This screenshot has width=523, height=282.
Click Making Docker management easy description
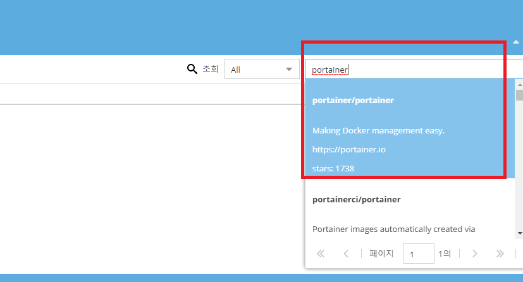tap(378, 130)
